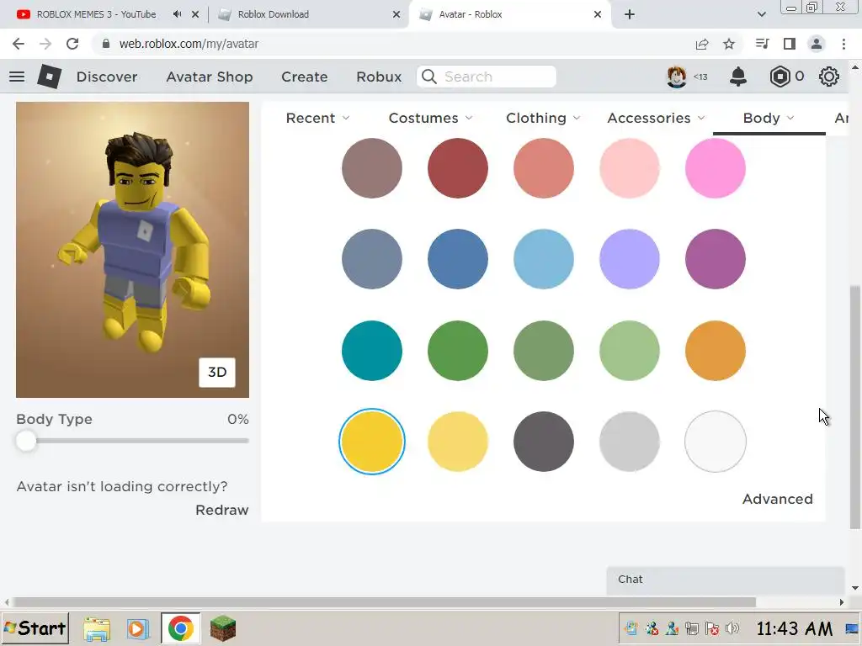Open the Chrome profile icon
The height and width of the screenshot is (646, 862).
(x=817, y=44)
